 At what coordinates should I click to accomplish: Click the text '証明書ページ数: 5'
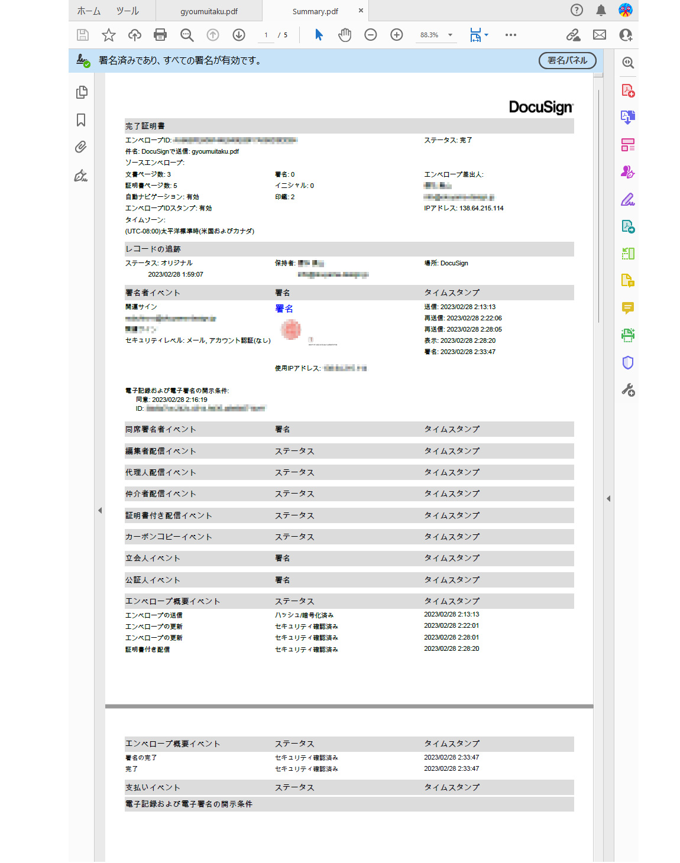point(151,186)
